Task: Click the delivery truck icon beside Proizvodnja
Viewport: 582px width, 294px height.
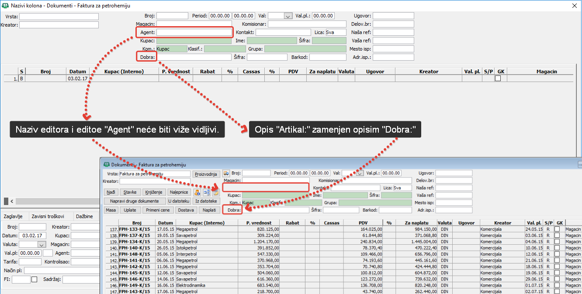Action: pos(226,173)
